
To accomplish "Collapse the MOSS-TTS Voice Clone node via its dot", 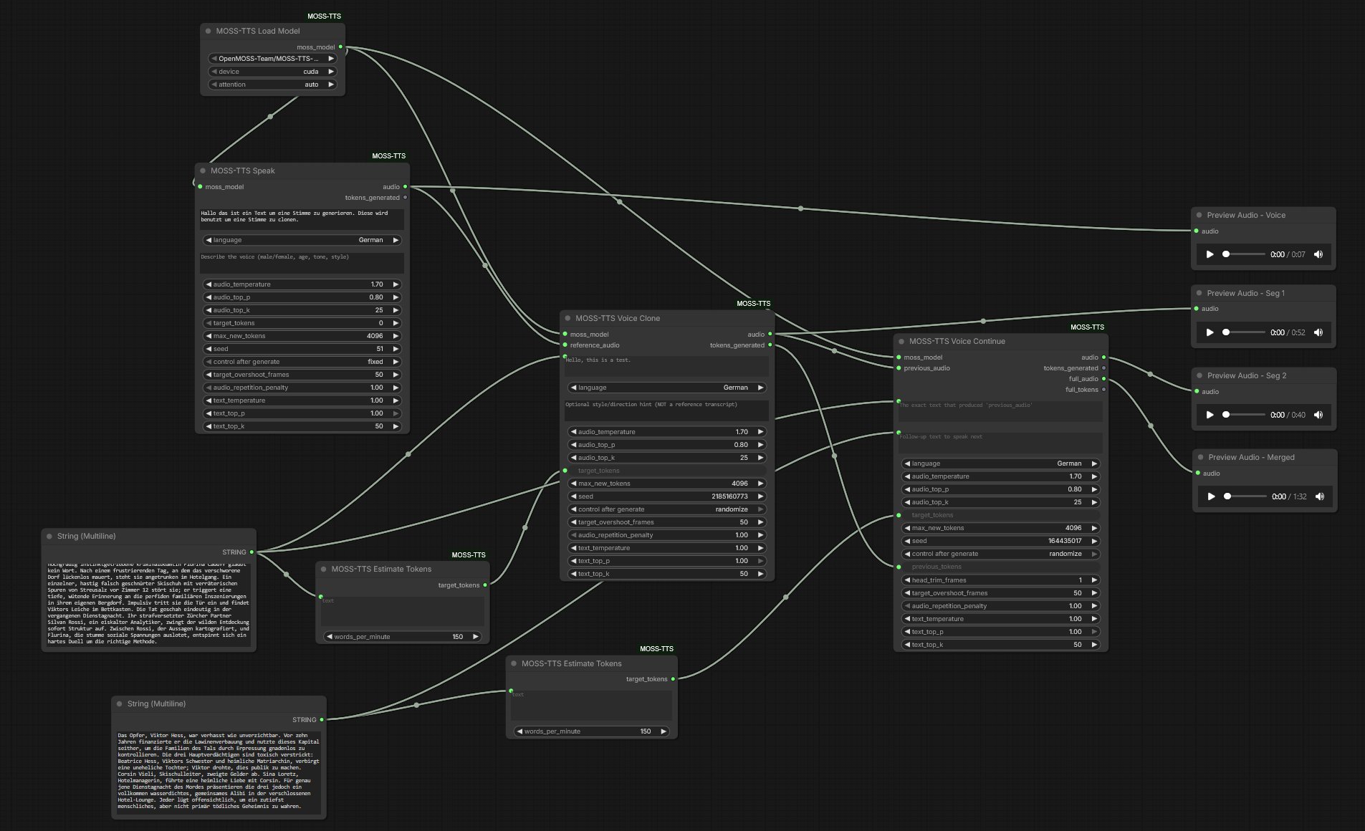I will click(567, 318).
